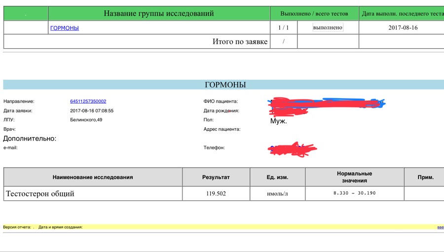
Task: Click the blue ГОРМОНЫ section heading
Action: tap(225, 85)
